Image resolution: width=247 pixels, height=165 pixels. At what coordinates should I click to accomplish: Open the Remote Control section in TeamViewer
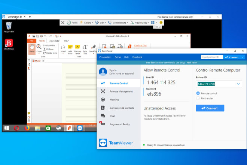(119, 83)
